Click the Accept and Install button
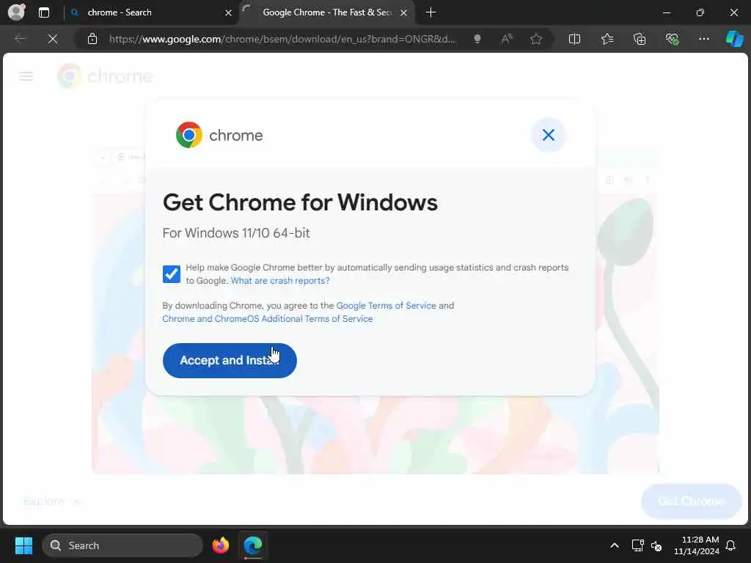 (230, 361)
